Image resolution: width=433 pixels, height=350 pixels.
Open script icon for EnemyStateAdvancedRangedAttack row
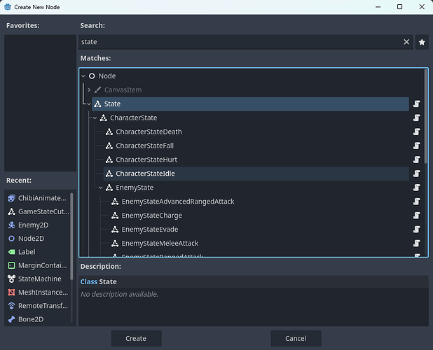[416, 202]
